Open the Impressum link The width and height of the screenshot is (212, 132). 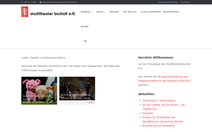(x=185, y=2)
